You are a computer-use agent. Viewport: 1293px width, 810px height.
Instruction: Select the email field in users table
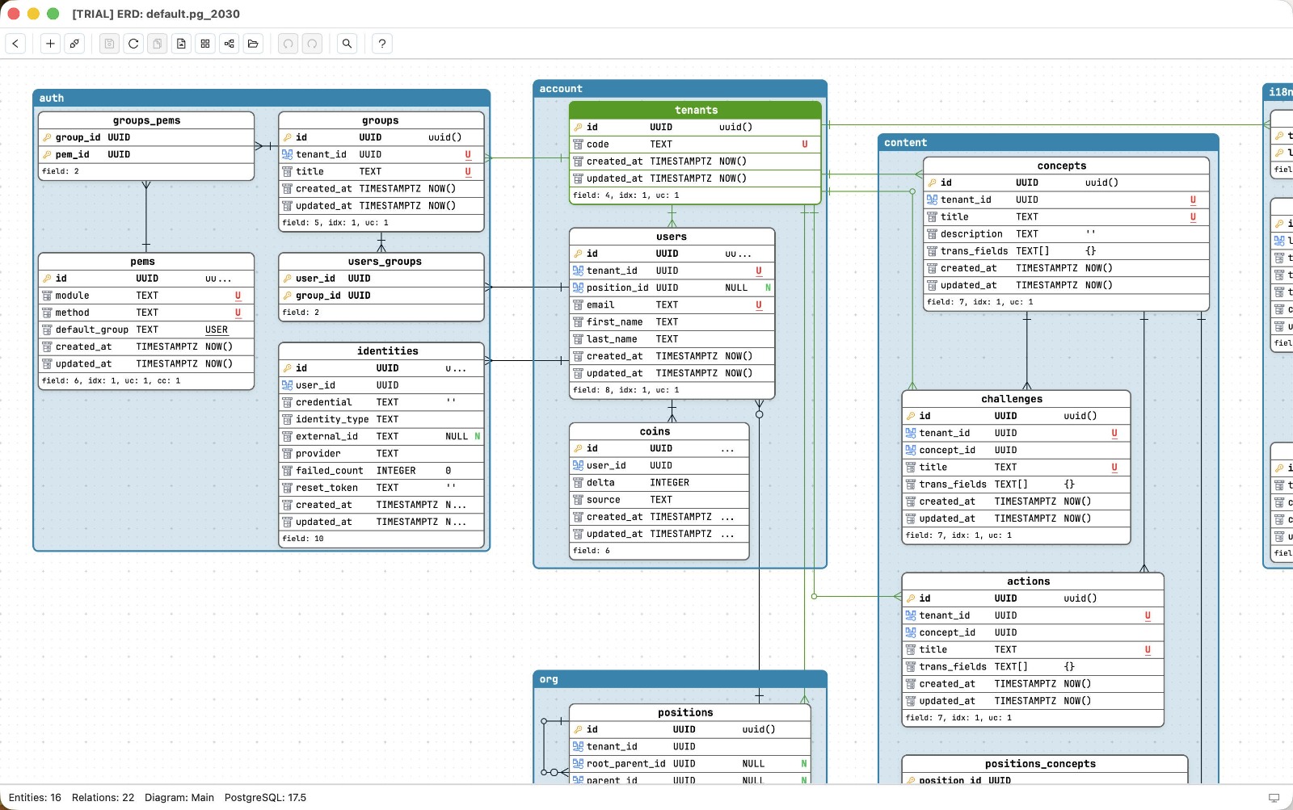(600, 305)
